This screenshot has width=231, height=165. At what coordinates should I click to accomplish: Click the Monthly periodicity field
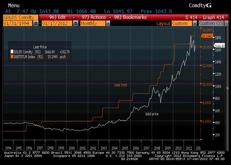(x=93, y=23)
